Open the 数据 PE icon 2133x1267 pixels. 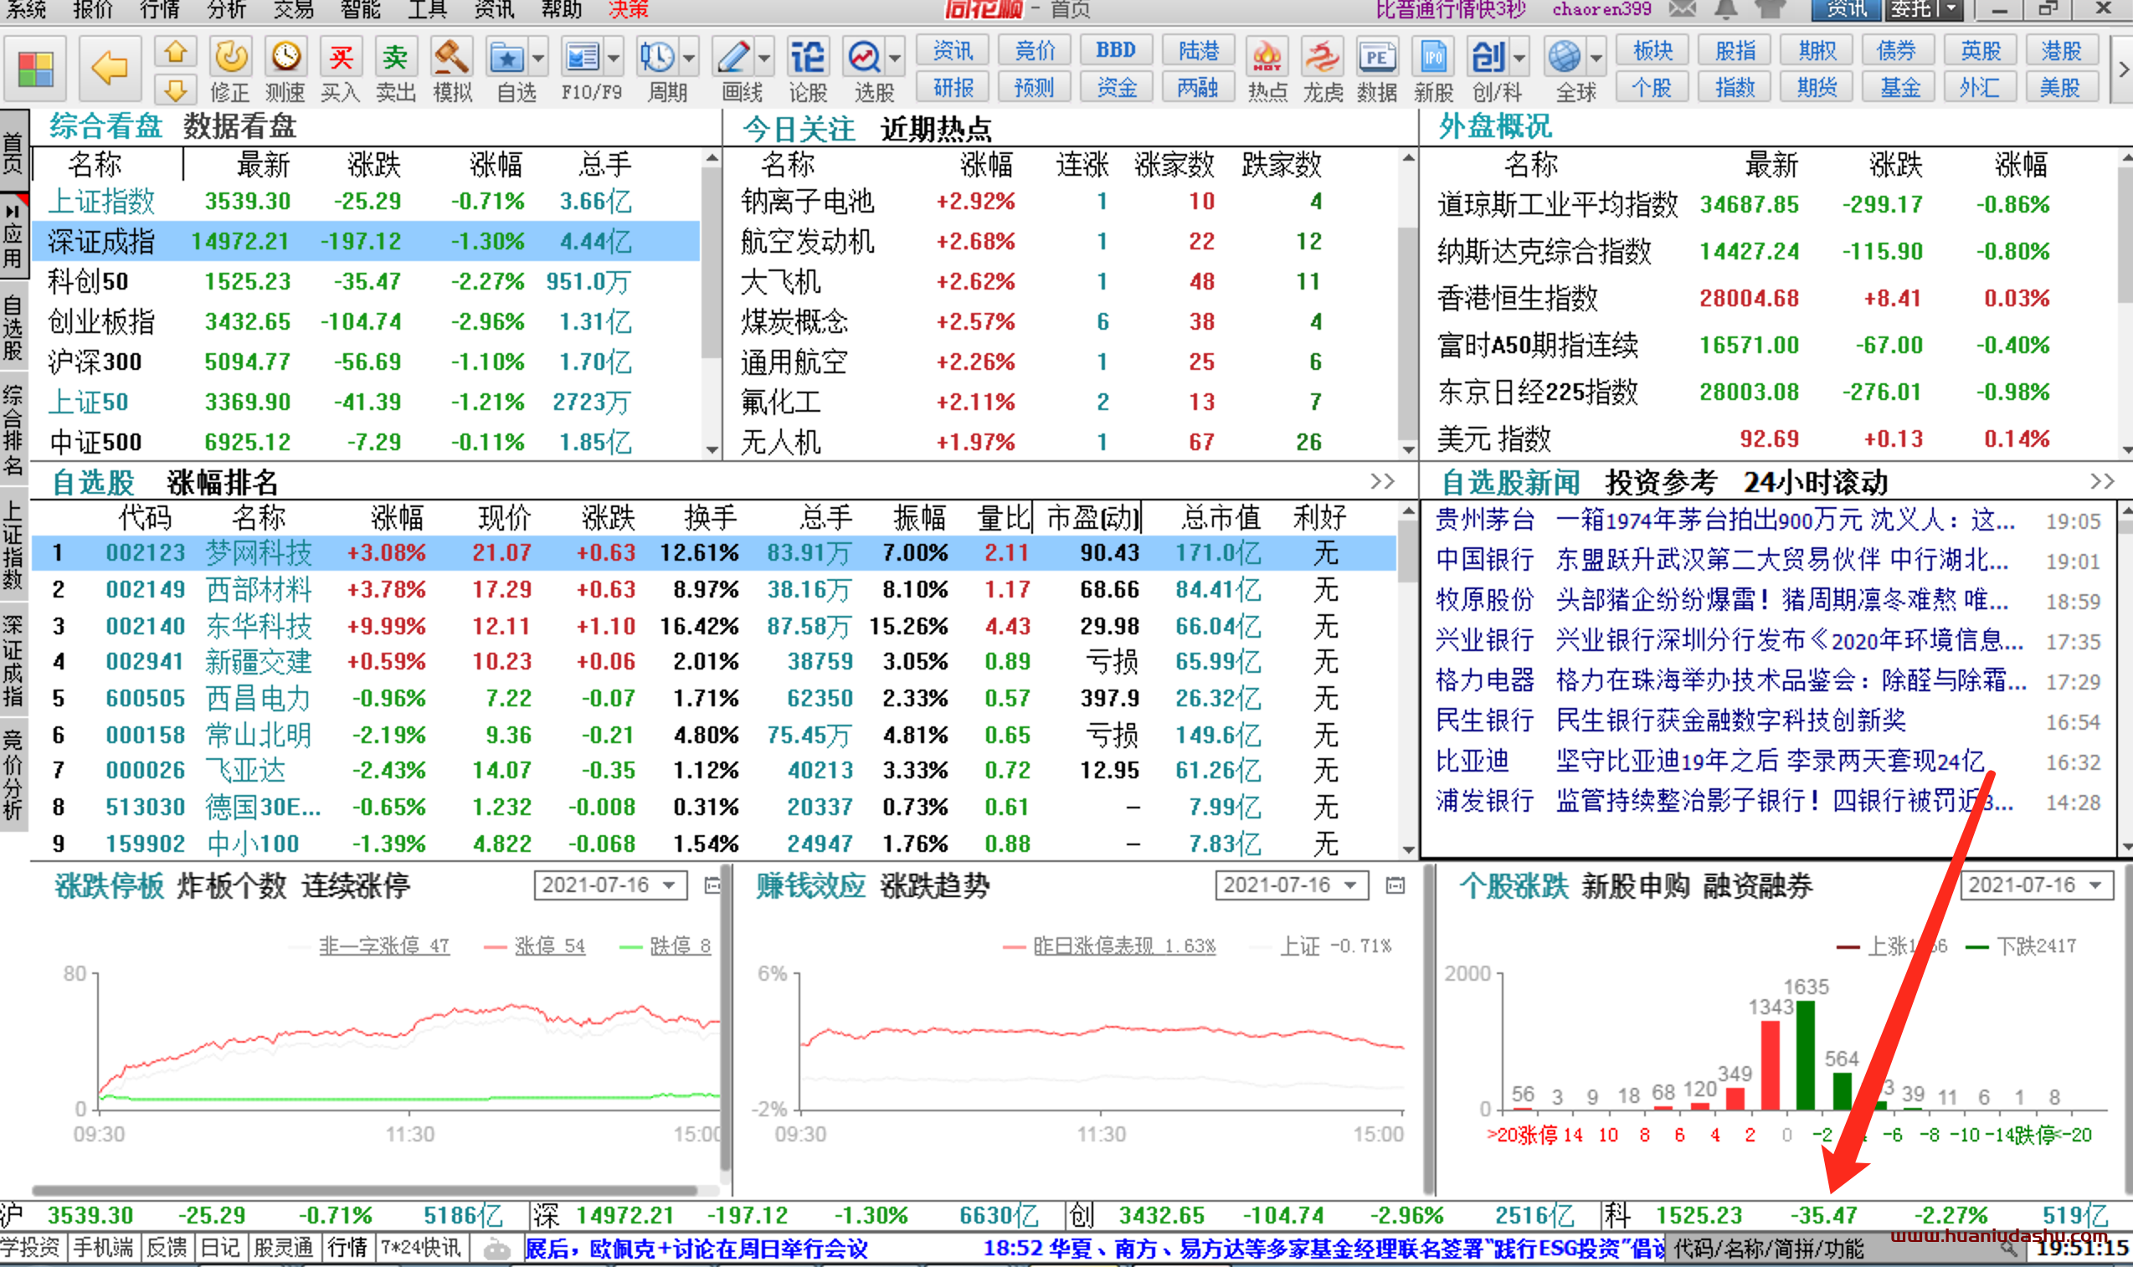tap(1377, 58)
